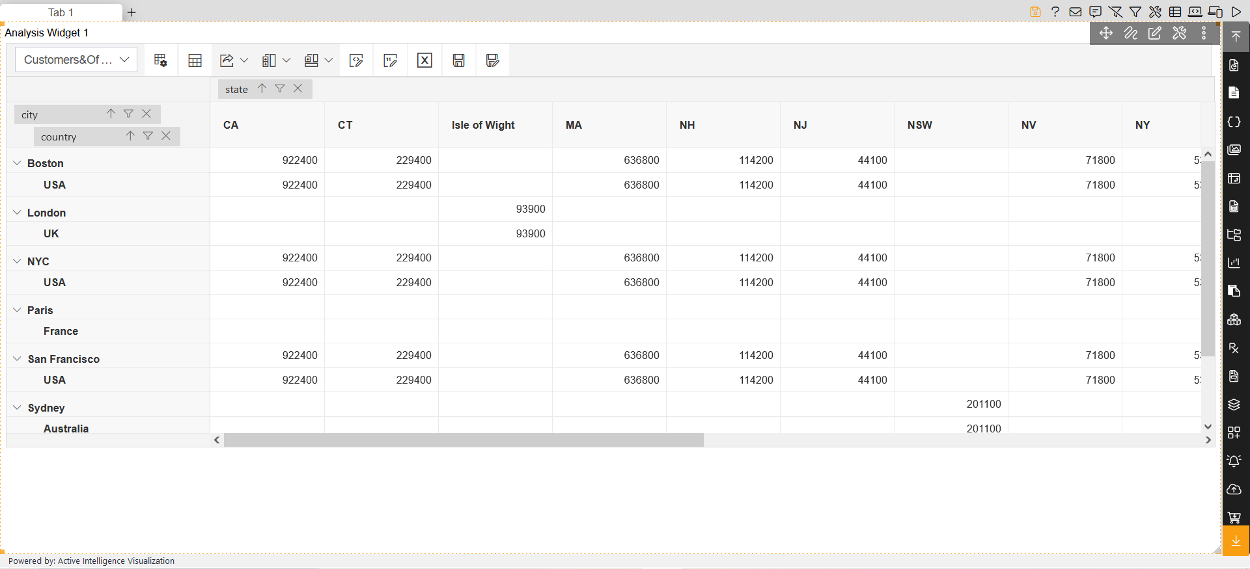Image resolution: width=1250 pixels, height=569 pixels.
Task: Remove the city field with X
Action: pyautogui.click(x=146, y=114)
